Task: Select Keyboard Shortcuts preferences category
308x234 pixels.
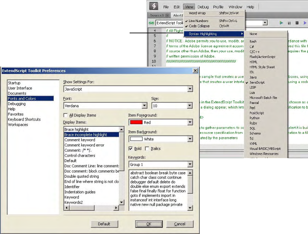Action: point(24,119)
